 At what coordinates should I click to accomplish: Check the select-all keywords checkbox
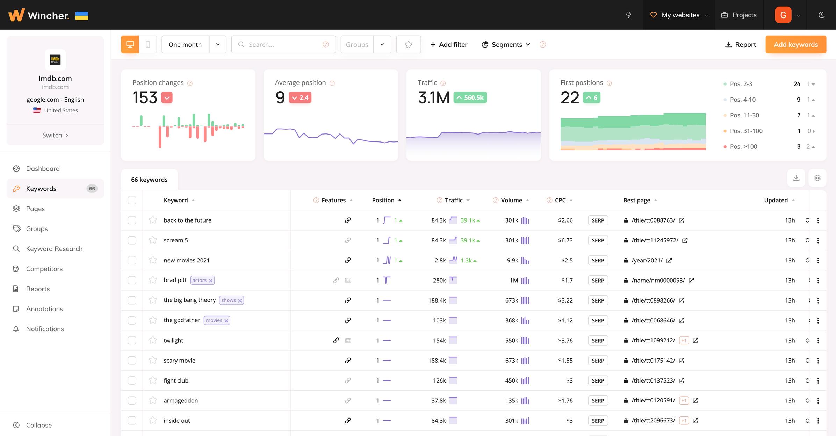[x=132, y=200]
